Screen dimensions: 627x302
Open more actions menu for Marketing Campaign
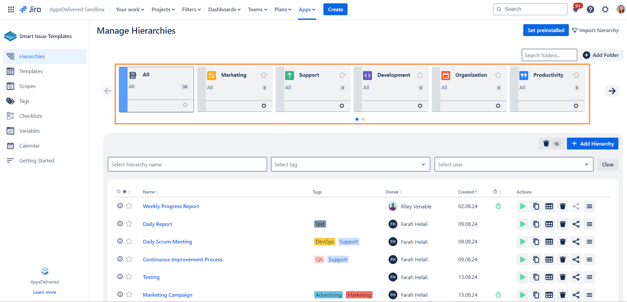589,295
